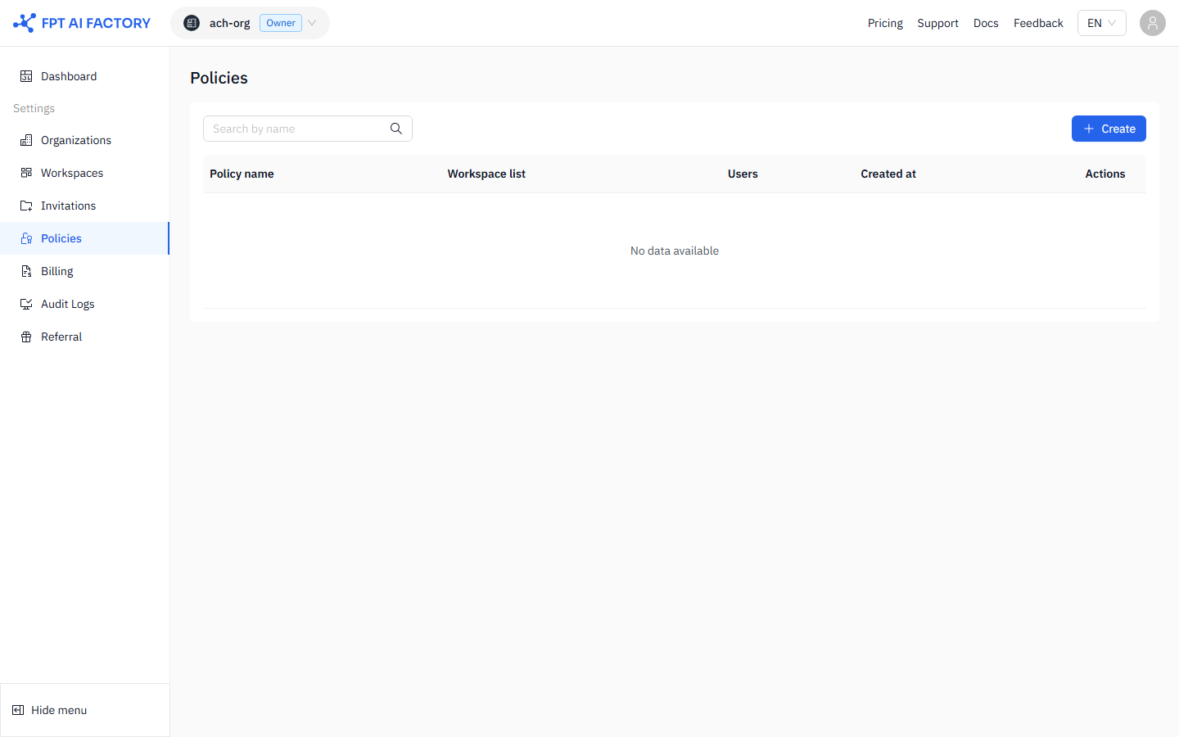Click the Actions column header
This screenshot has width=1179, height=737.
click(1105, 174)
